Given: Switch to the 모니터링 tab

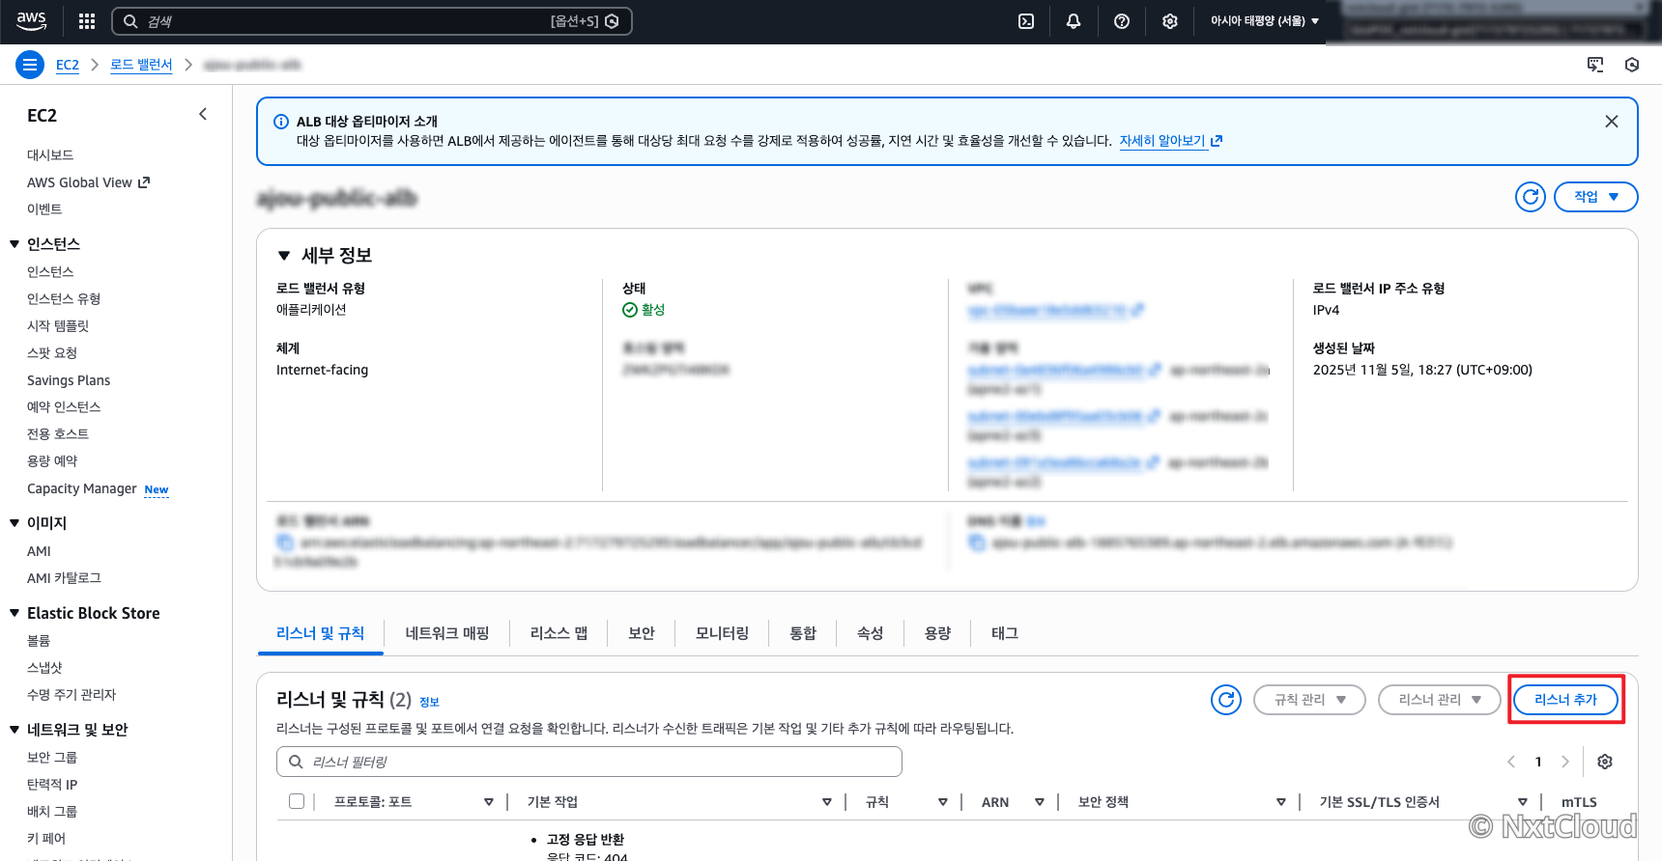Looking at the screenshot, I should click(x=722, y=633).
